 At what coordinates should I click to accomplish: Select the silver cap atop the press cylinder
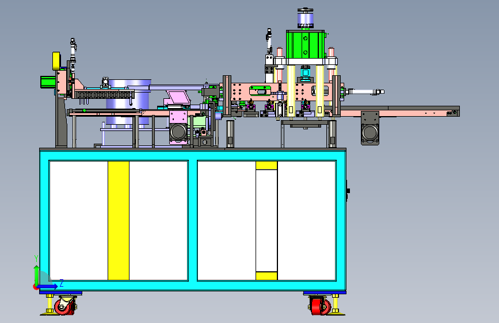[x=305, y=18]
